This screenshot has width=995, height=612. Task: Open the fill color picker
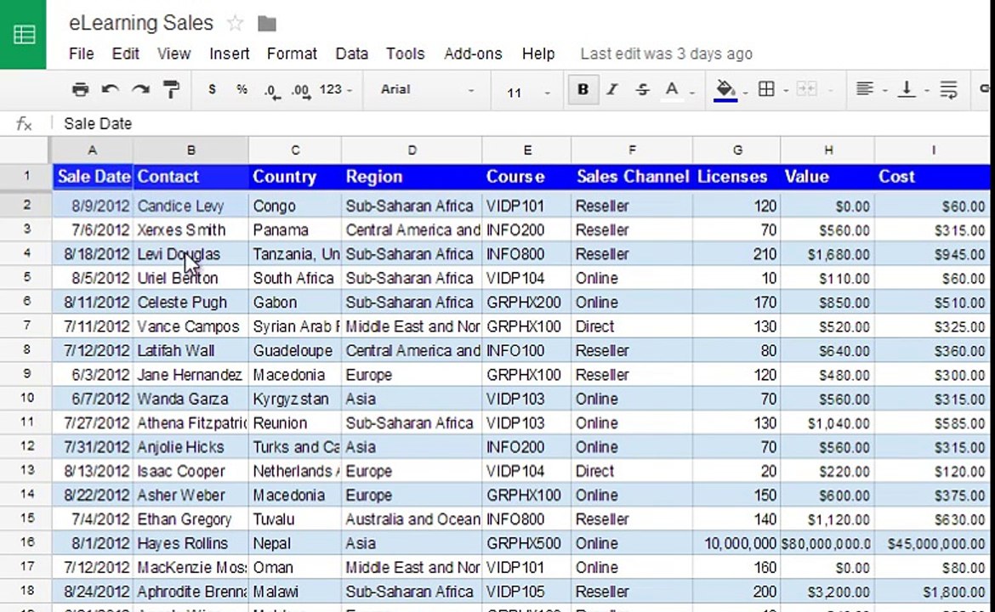[725, 91]
